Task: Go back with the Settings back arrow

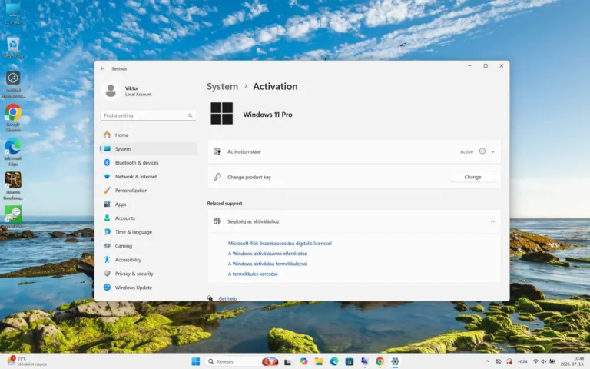Action: tap(102, 68)
